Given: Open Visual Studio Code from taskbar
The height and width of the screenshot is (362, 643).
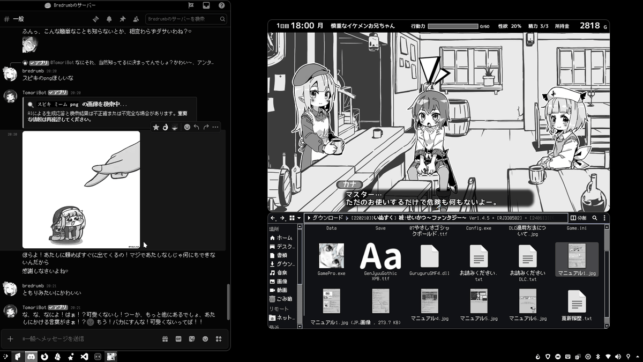Looking at the screenshot, I should (84, 357).
